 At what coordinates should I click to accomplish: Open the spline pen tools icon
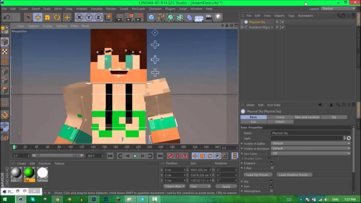(x=161, y=17)
